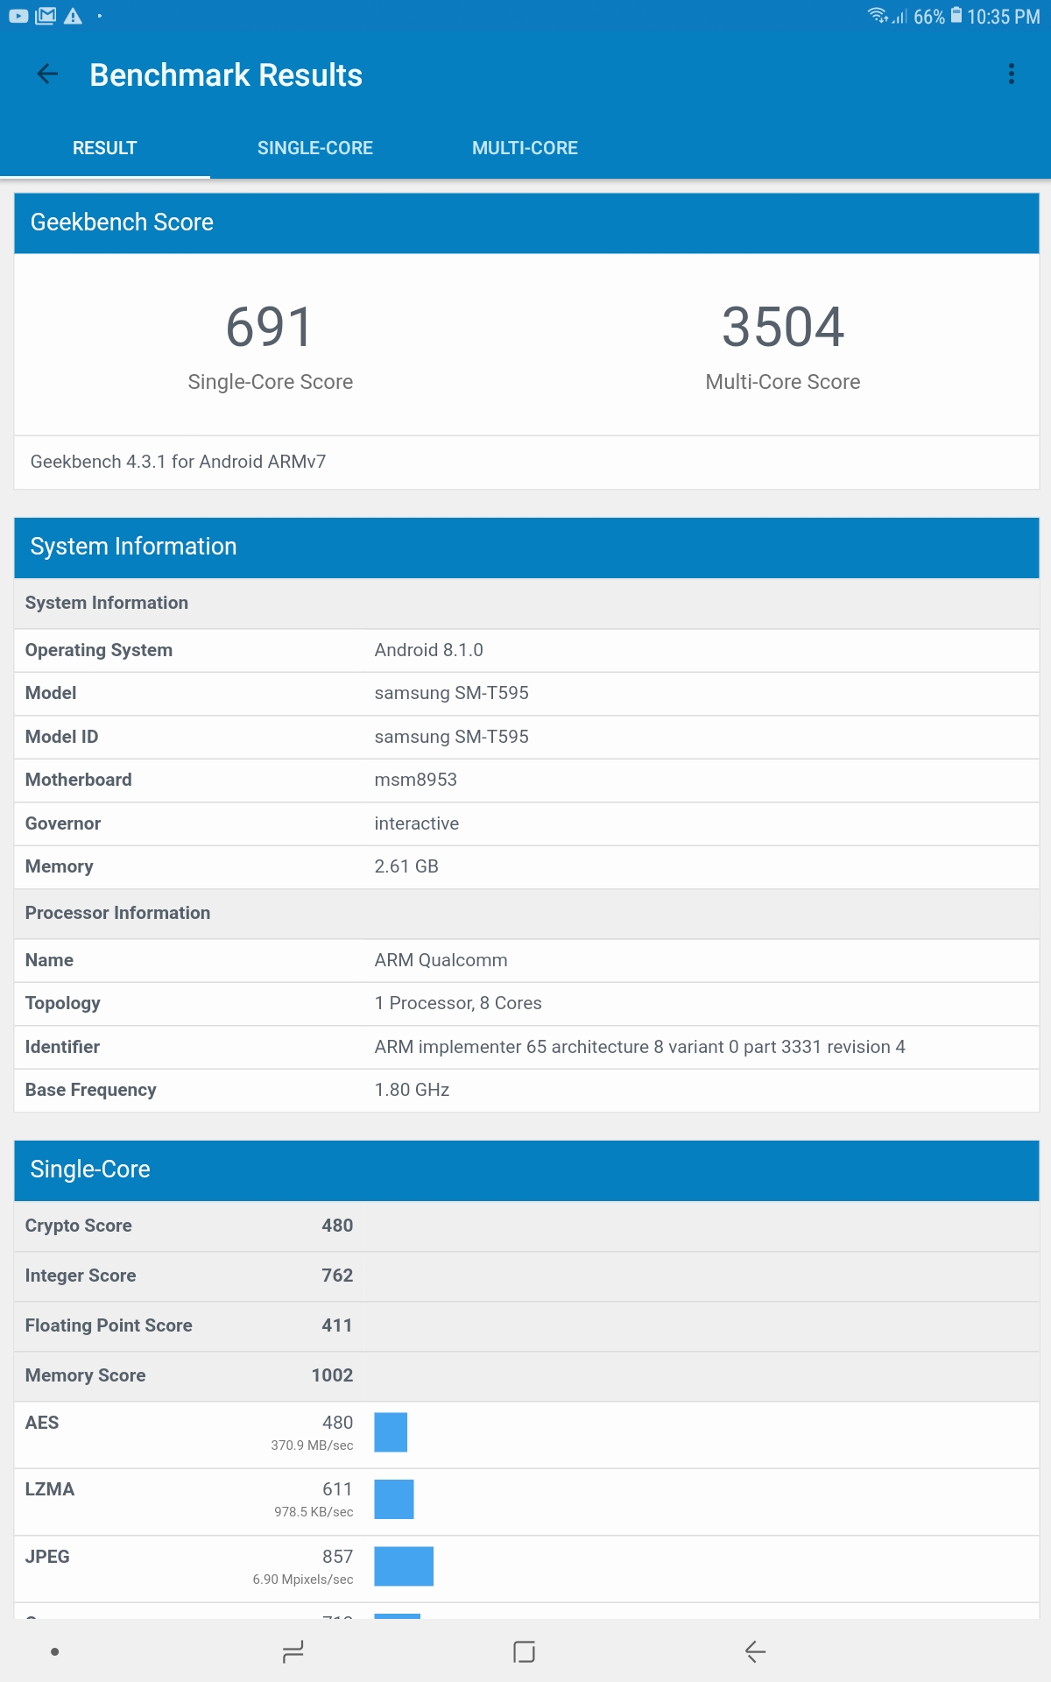Tap the warning triangle status icon

pyautogui.click(x=73, y=16)
